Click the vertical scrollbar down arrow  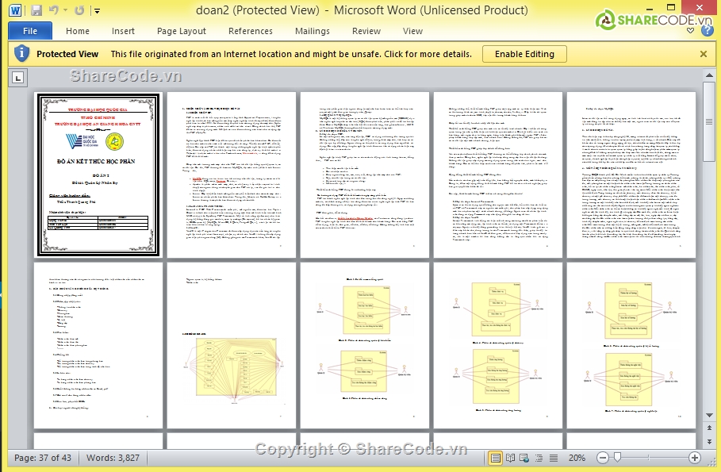point(709,415)
